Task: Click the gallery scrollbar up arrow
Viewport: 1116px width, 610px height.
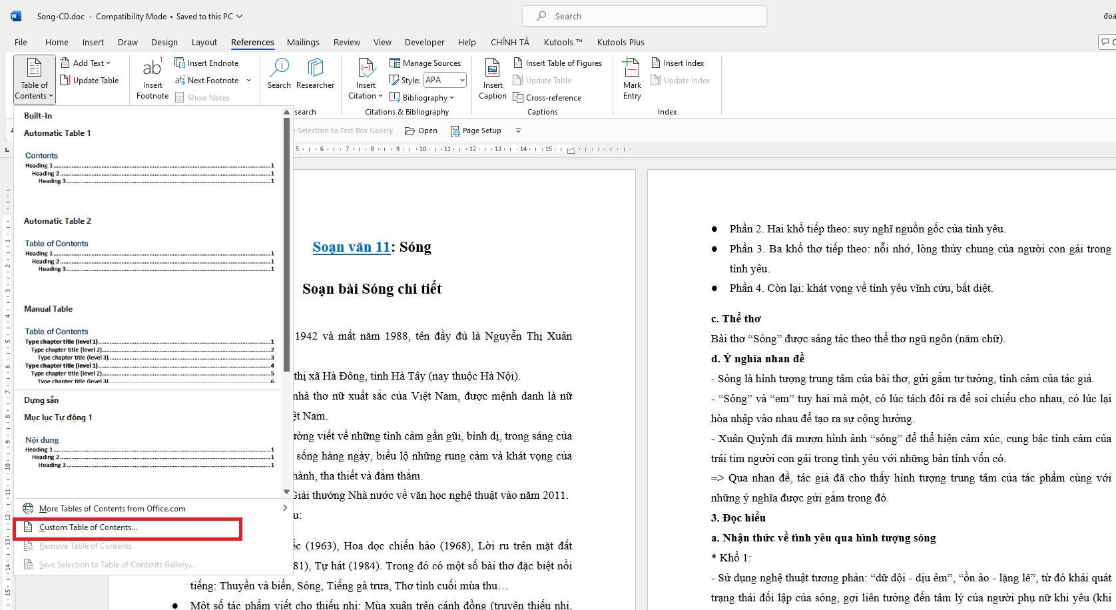Action: tap(287, 112)
